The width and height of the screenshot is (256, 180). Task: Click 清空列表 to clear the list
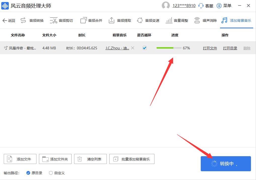click(x=90, y=159)
